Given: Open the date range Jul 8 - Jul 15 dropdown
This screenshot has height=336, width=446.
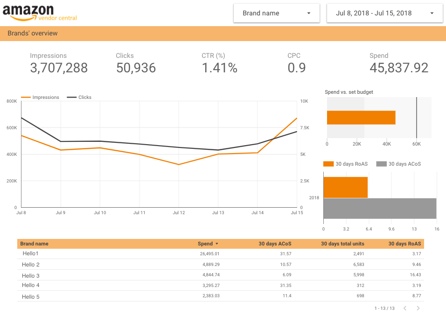Looking at the screenshot, I should tap(384, 13).
